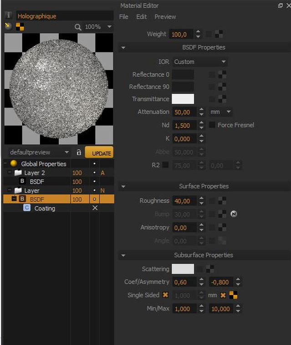291x345 pixels.
Task: Collapse the Layer 2 tree node
Action: coord(10,172)
